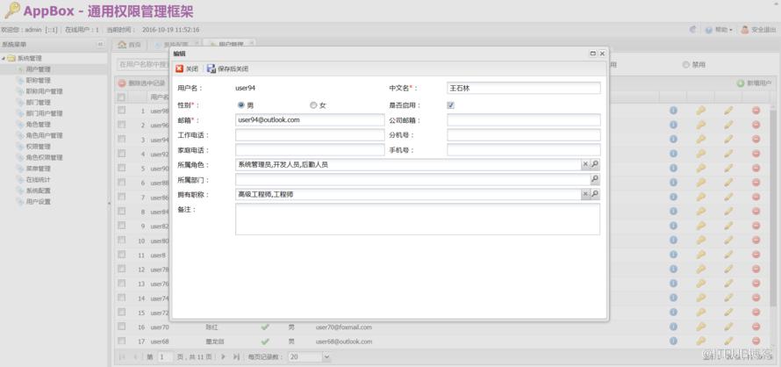
Task: Toggle the select-all header checkbox
Action: point(121,97)
